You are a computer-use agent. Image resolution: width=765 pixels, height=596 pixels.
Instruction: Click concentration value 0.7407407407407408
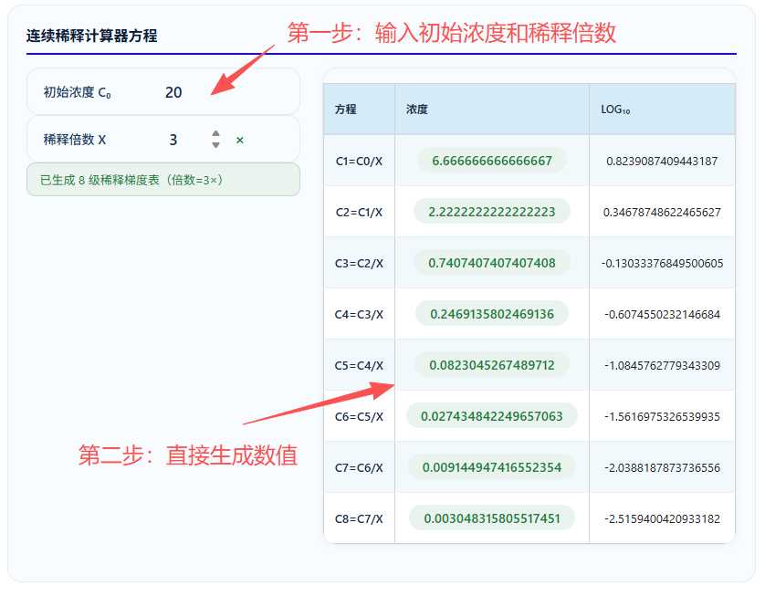492,263
